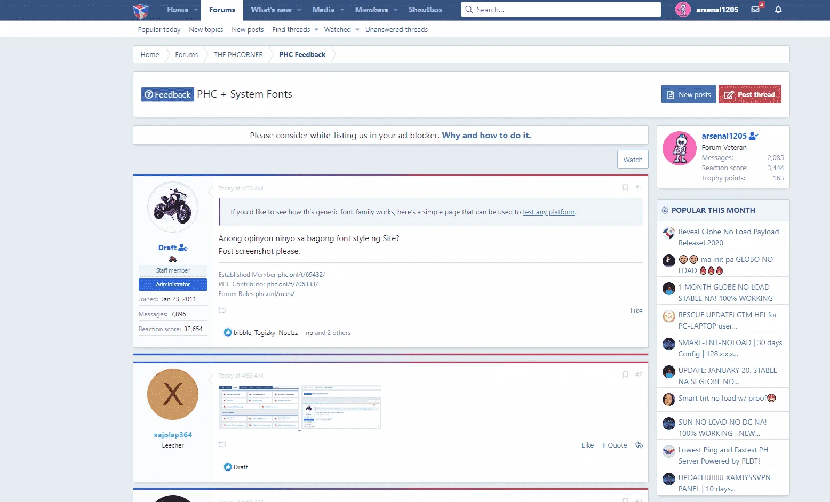The height and width of the screenshot is (502, 830).
Task: Open the Forums breadcrumb
Action: (x=186, y=55)
